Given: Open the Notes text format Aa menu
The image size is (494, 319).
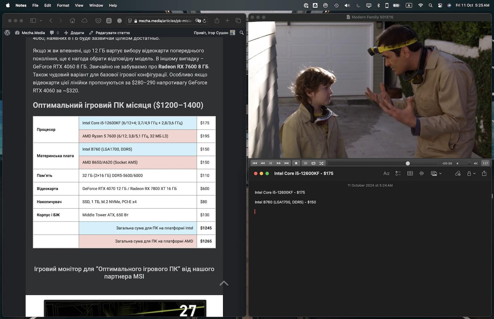Looking at the screenshot, I should click(x=386, y=174).
